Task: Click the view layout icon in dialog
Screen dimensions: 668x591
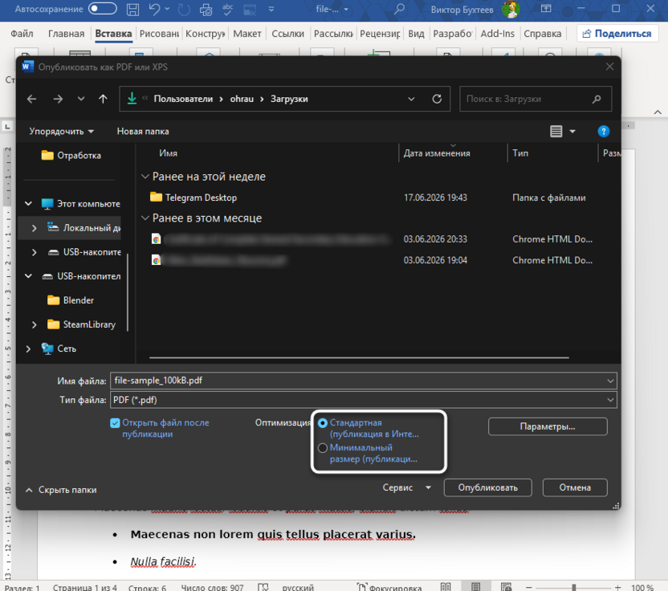Action: pos(556,131)
